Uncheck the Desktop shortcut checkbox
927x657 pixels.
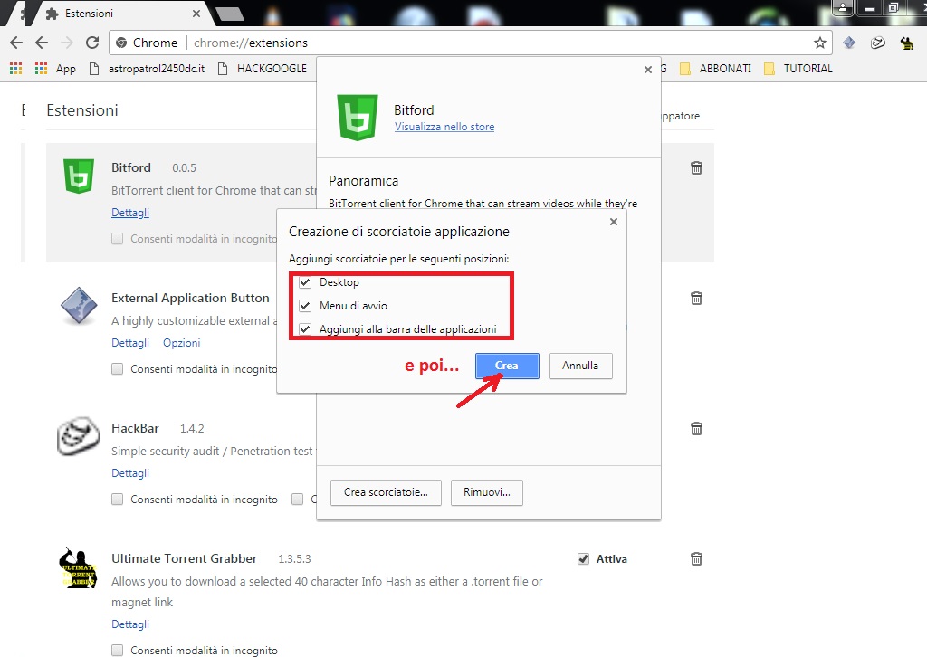[305, 282]
